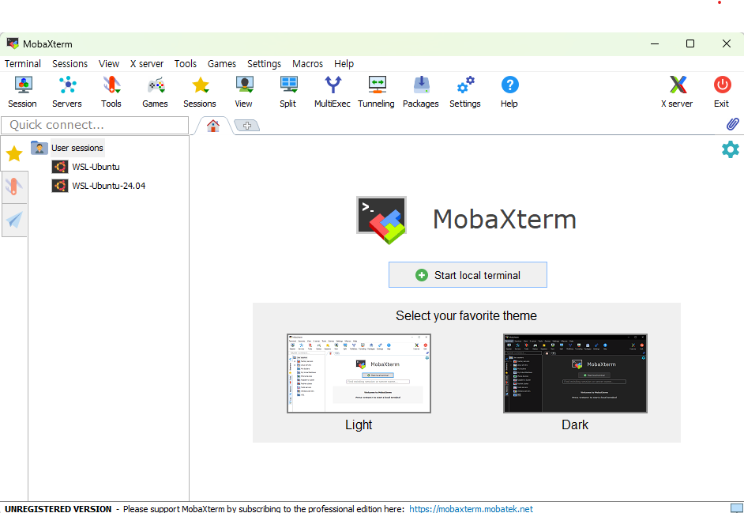Open the teal gear icon in home pane

(731, 149)
